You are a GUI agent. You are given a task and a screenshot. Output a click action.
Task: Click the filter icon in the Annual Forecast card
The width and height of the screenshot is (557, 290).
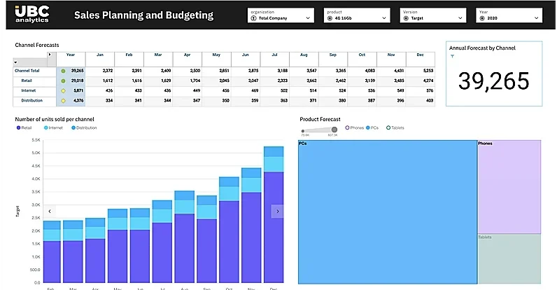pyautogui.click(x=452, y=56)
